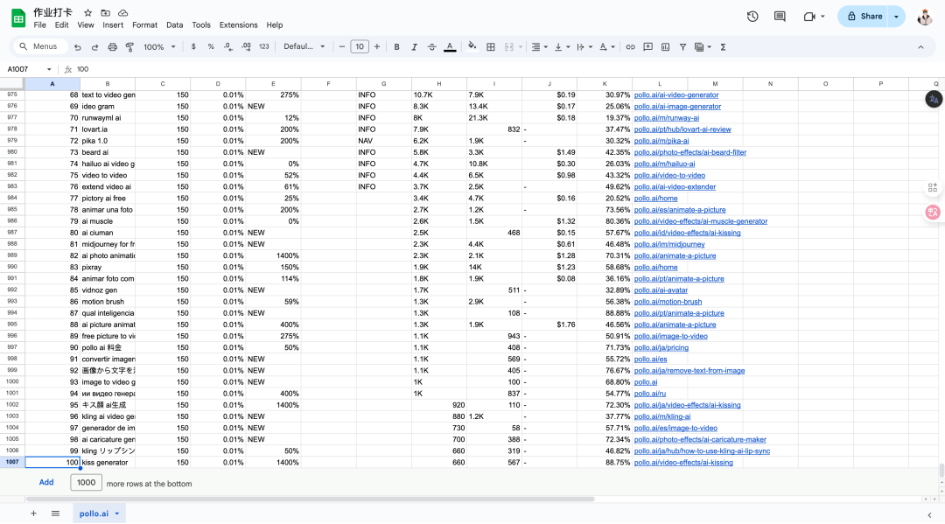Image resolution: width=945 pixels, height=524 pixels.
Task: Toggle bold formatting
Action: coord(396,47)
